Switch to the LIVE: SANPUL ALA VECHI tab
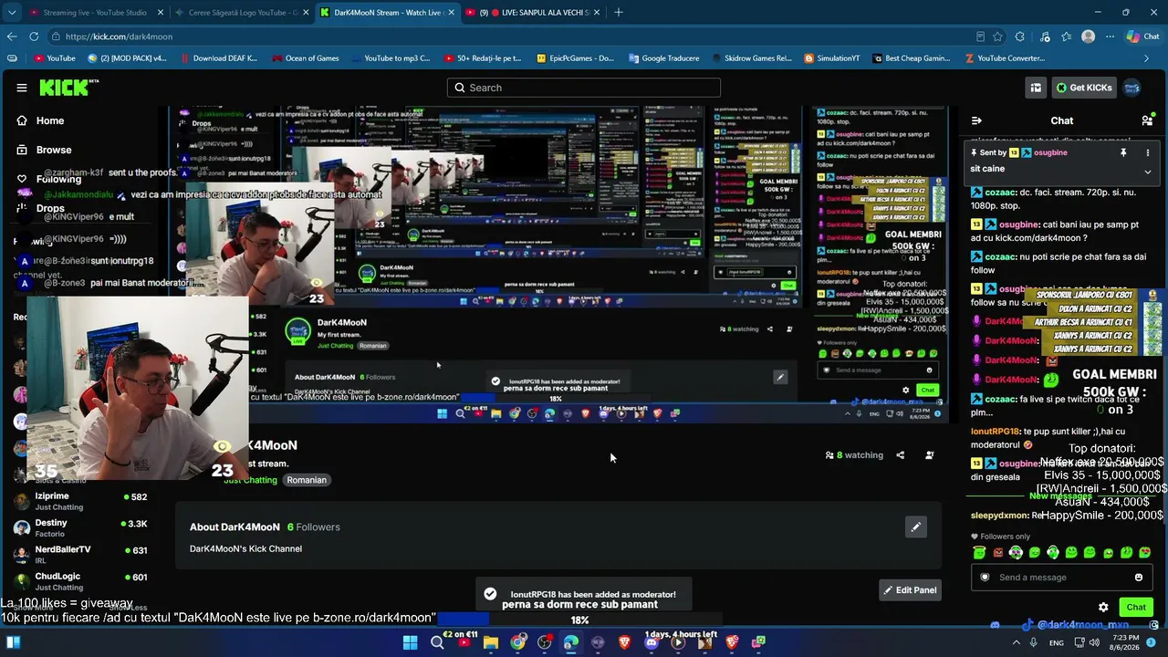 tap(534, 12)
